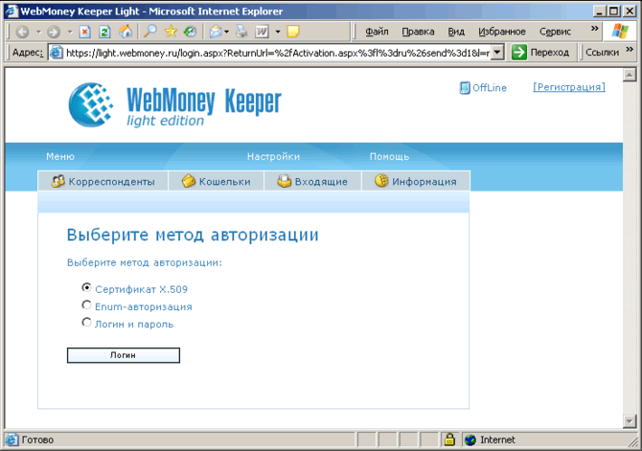This screenshot has height=451, width=642.
Task: Follow the [Регистрация] link
Action: [569, 87]
